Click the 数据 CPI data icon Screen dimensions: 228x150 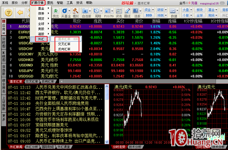coord(172,12)
